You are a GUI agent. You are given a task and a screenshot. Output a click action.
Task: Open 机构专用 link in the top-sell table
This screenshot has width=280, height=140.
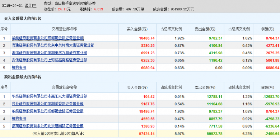pos(19,119)
